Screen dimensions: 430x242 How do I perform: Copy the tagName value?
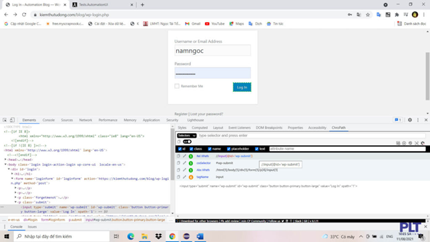click(x=178, y=177)
